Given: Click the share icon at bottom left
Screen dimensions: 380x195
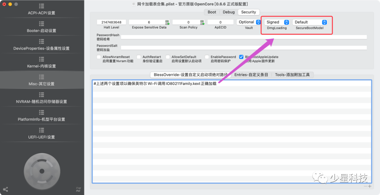Looking at the screenshot, I should pos(5,189).
